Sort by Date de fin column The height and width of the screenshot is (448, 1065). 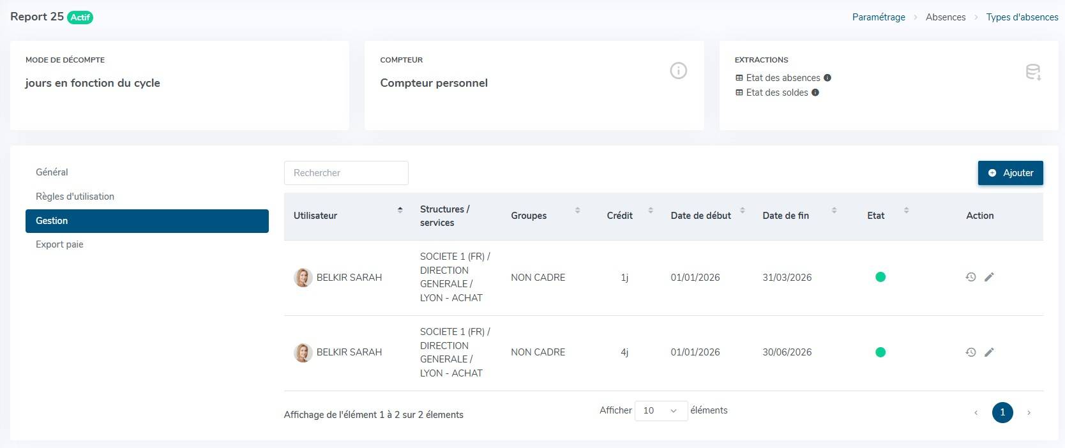click(x=834, y=210)
